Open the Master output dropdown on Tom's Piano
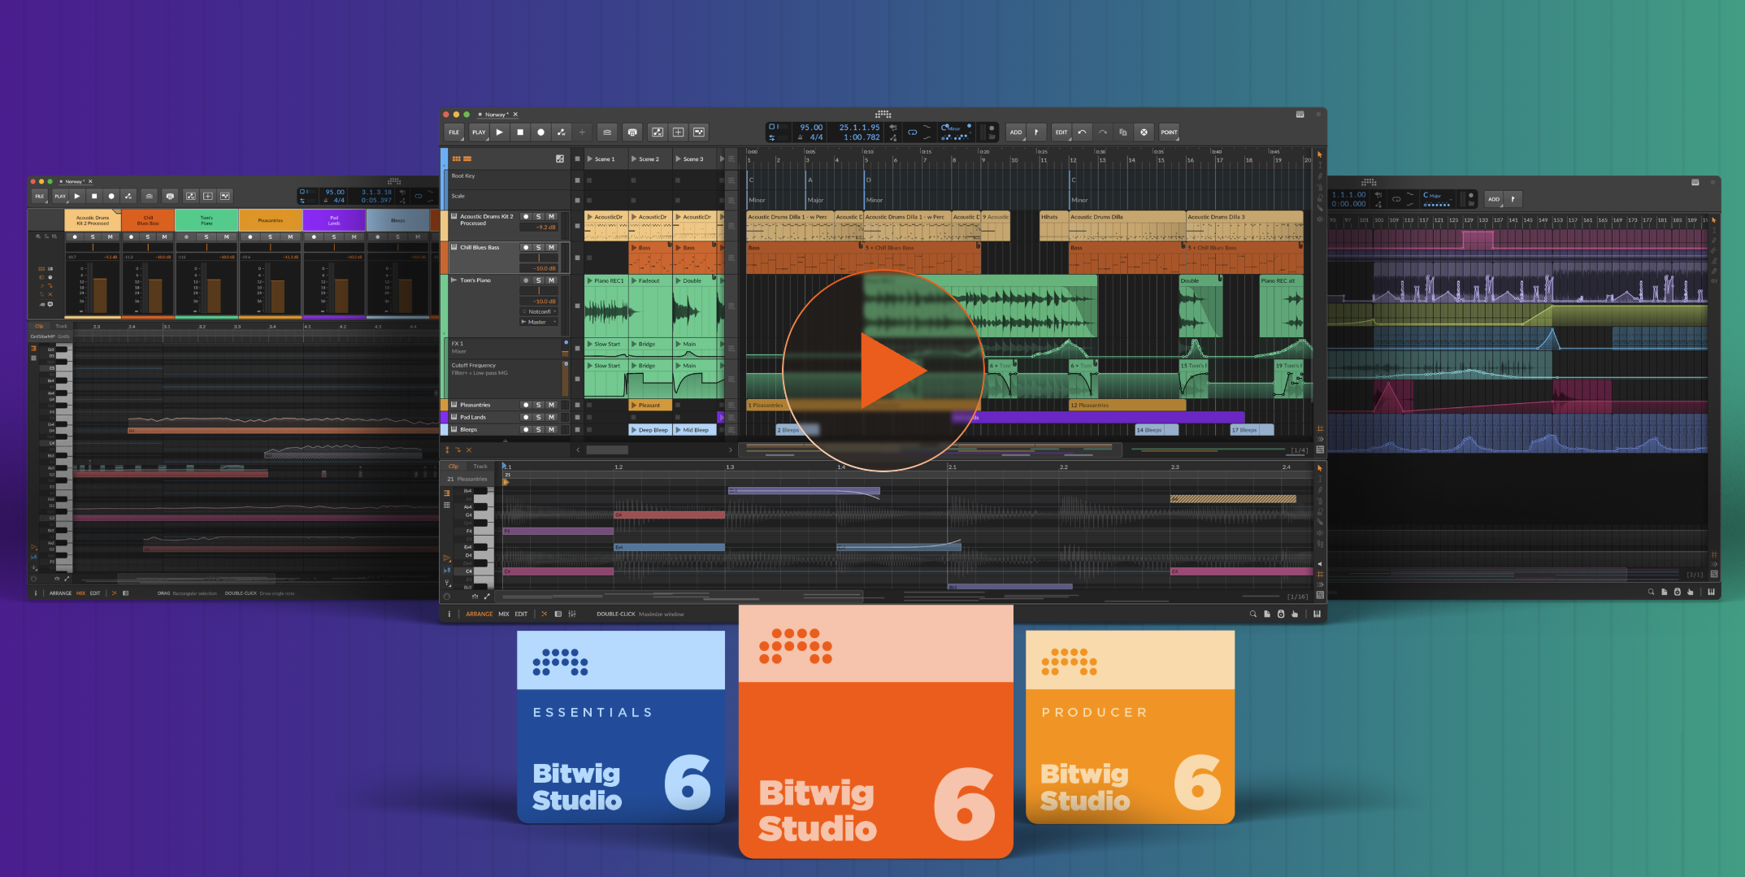The image size is (1745, 877). pos(539,322)
